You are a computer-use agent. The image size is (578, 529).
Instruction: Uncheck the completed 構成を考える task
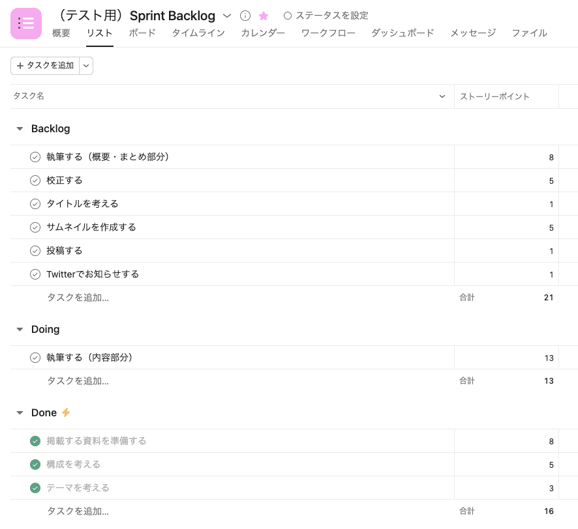coord(35,465)
